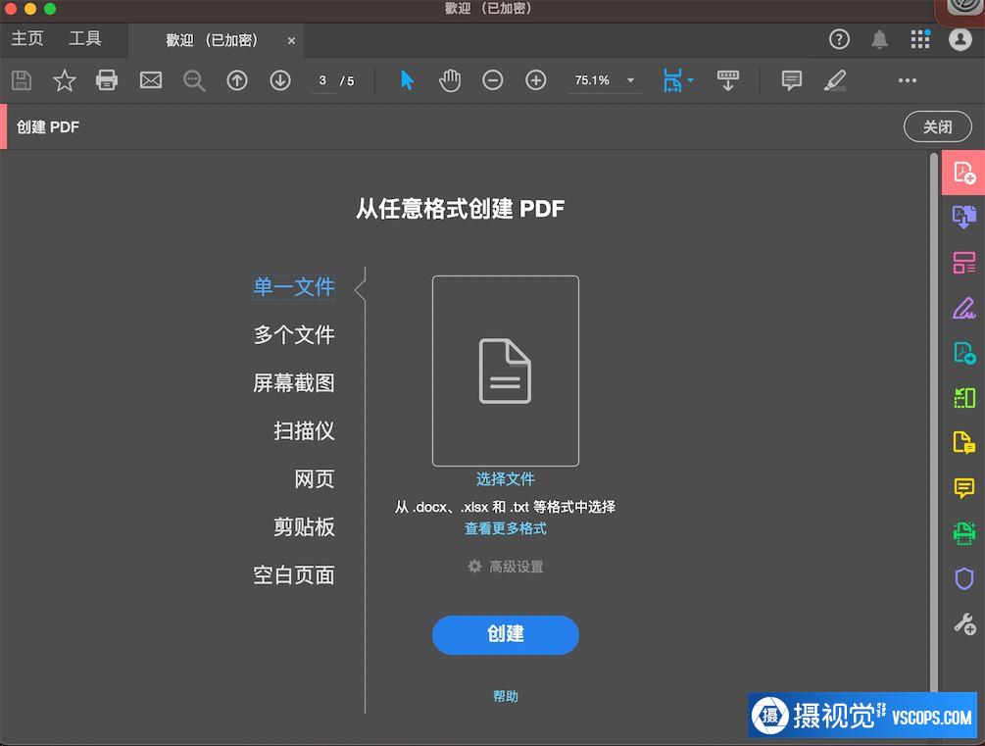
Task: Click the print icon in toolbar
Action: [x=107, y=80]
